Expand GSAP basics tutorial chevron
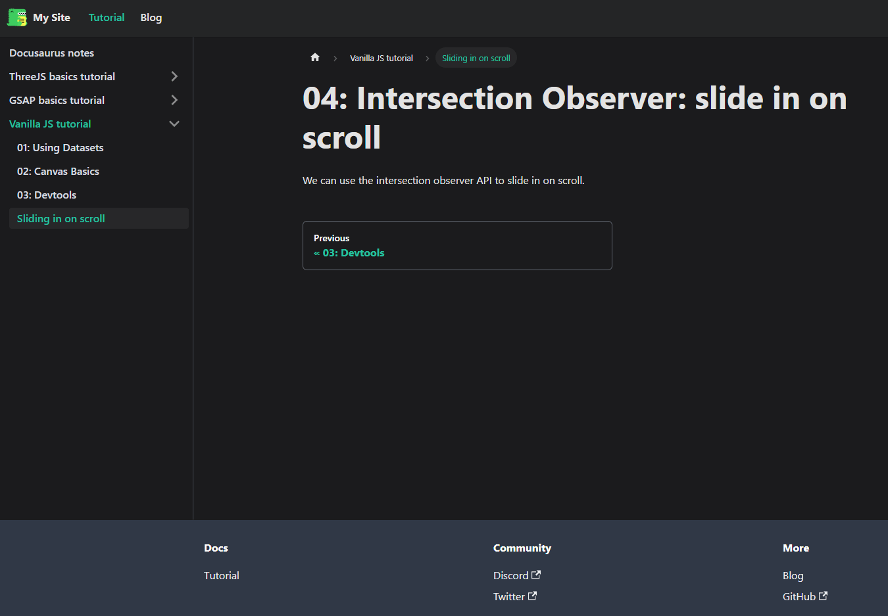Screen dimensions: 888x616 [174, 100]
